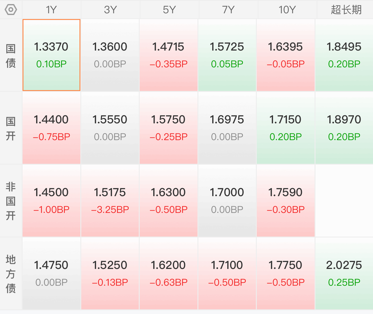
Task: Select the 非国开 row label
Action: click(11, 201)
